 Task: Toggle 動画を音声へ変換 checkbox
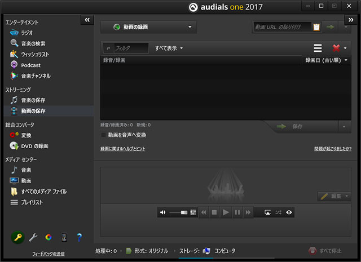104,135
